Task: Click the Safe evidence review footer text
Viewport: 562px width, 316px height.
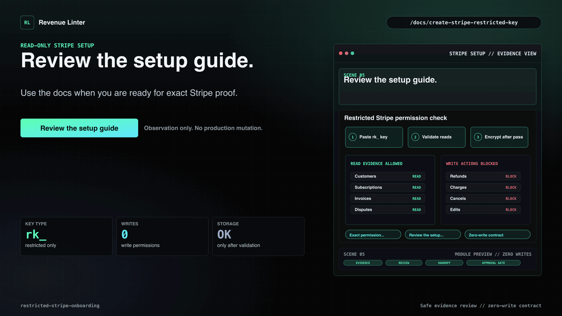Action: 481,305
